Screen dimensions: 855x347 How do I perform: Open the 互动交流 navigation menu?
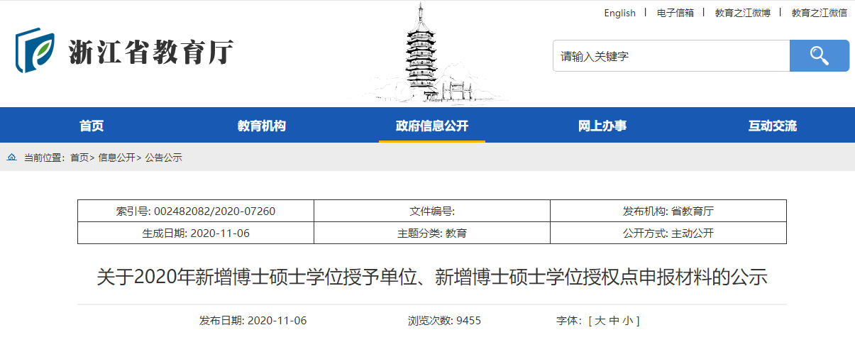(x=772, y=126)
